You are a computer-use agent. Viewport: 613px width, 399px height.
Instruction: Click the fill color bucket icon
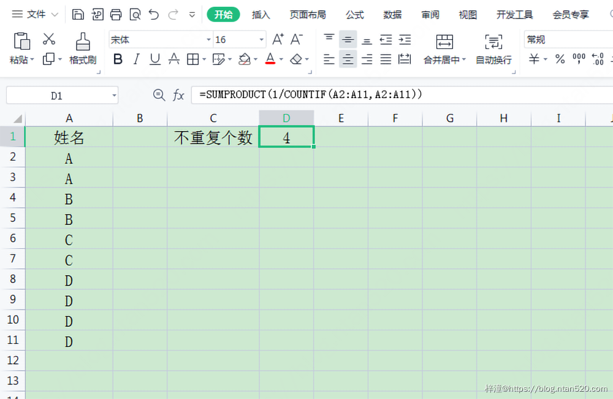(x=245, y=59)
